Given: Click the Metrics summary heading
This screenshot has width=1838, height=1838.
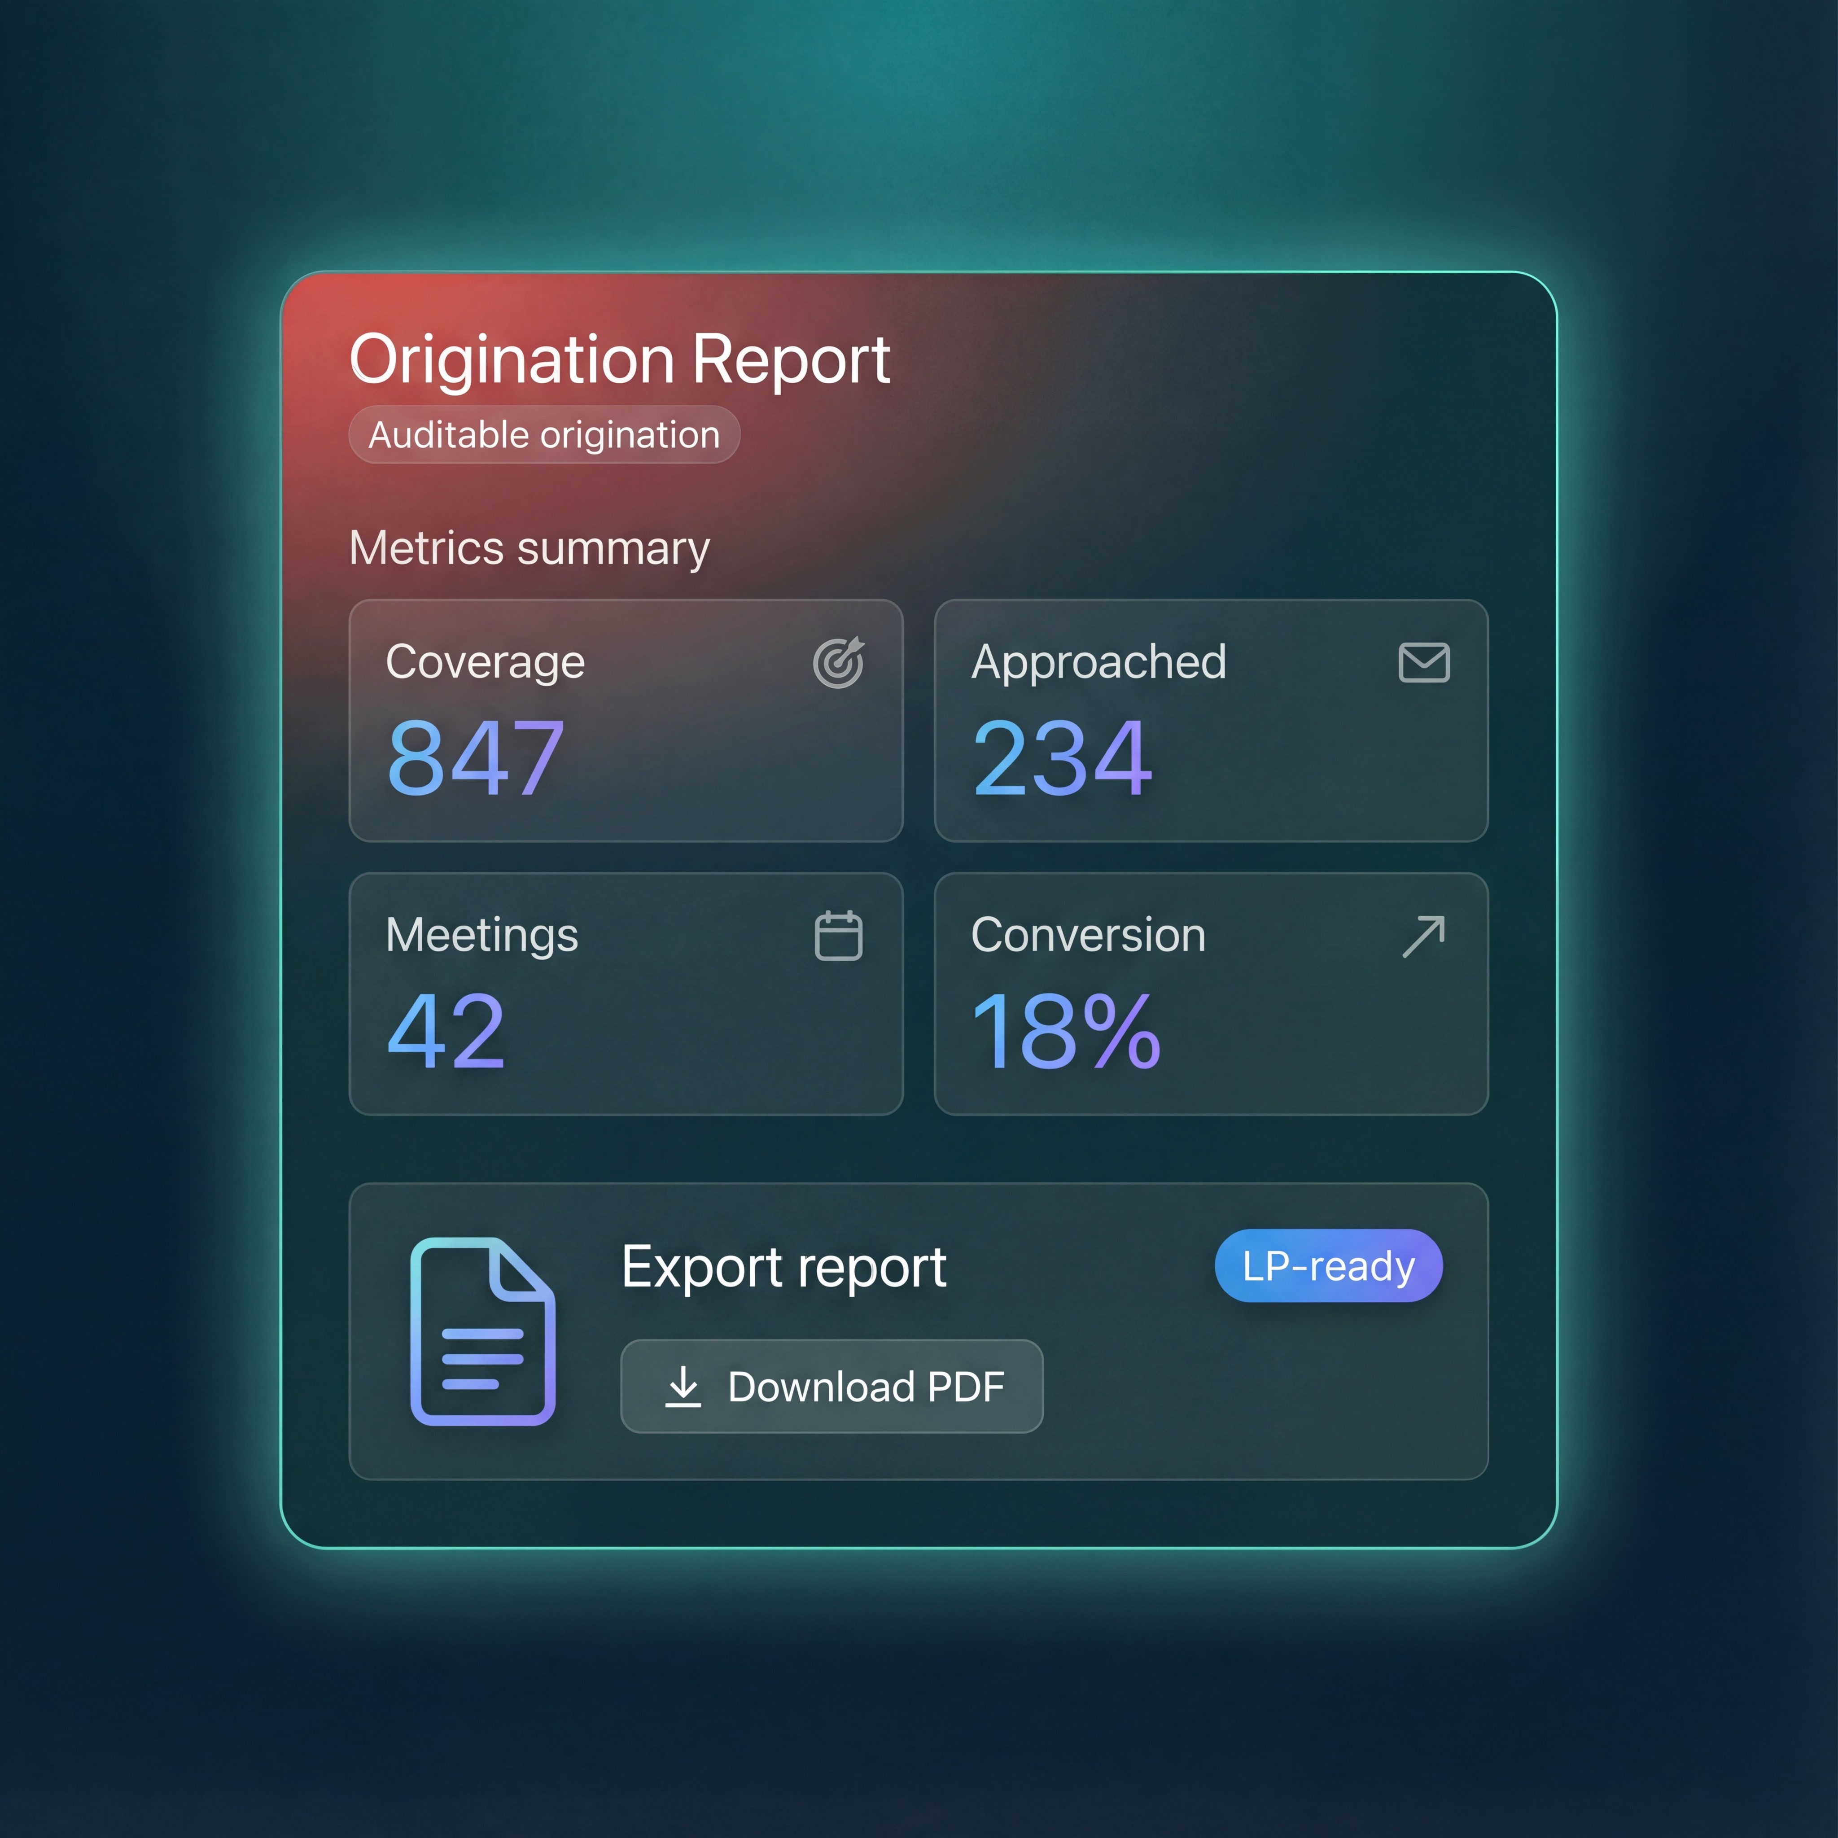Looking at the screenshot, I should point(529,549).
